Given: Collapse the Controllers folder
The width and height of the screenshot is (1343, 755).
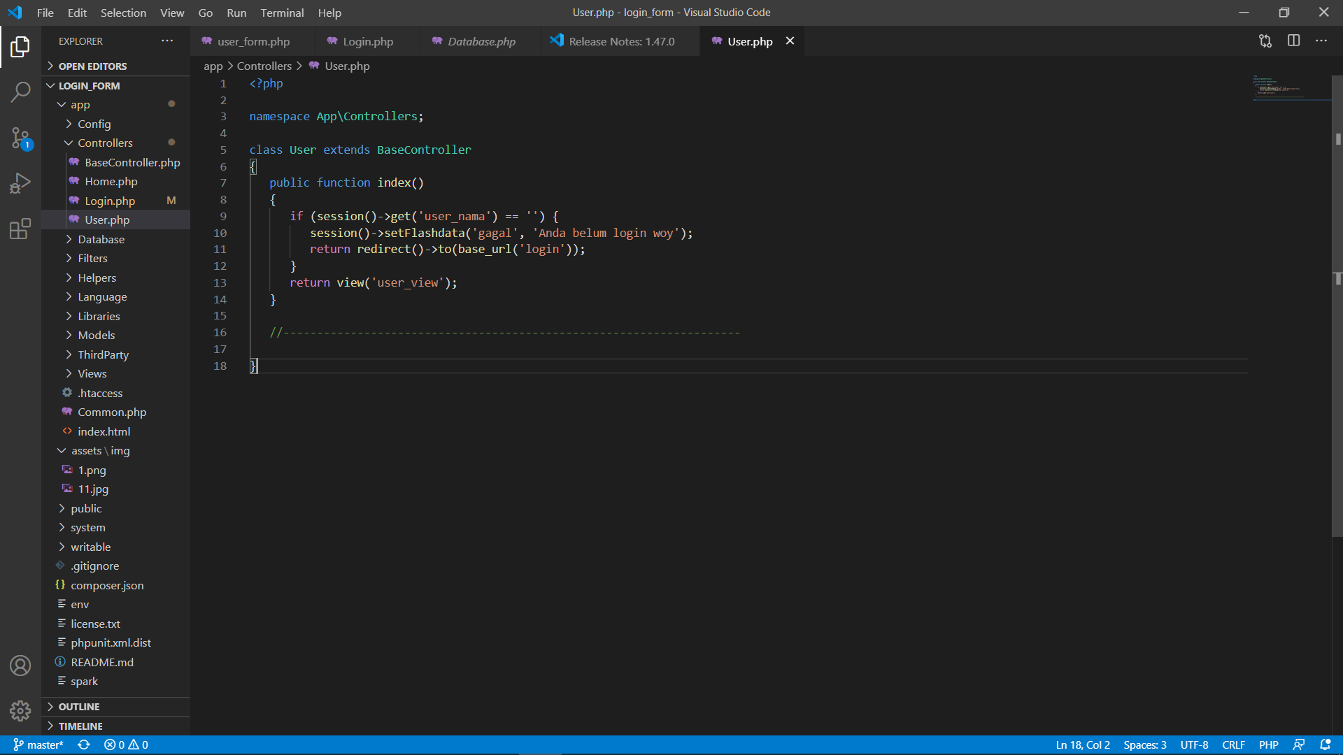Looking at the screenshot, I should tap(115, 143).
